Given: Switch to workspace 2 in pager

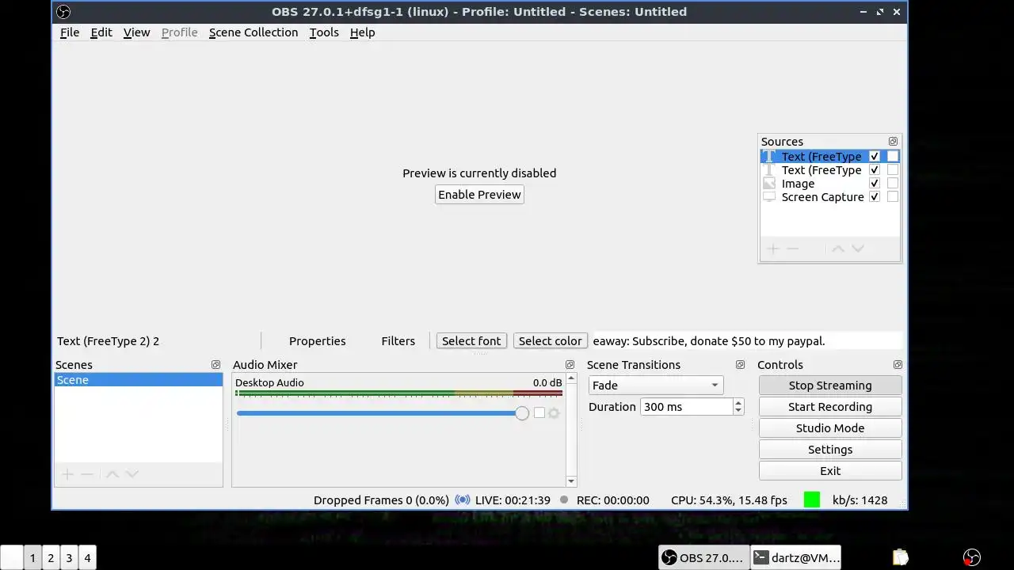Looking at the screenshot, I should (51, 557).
